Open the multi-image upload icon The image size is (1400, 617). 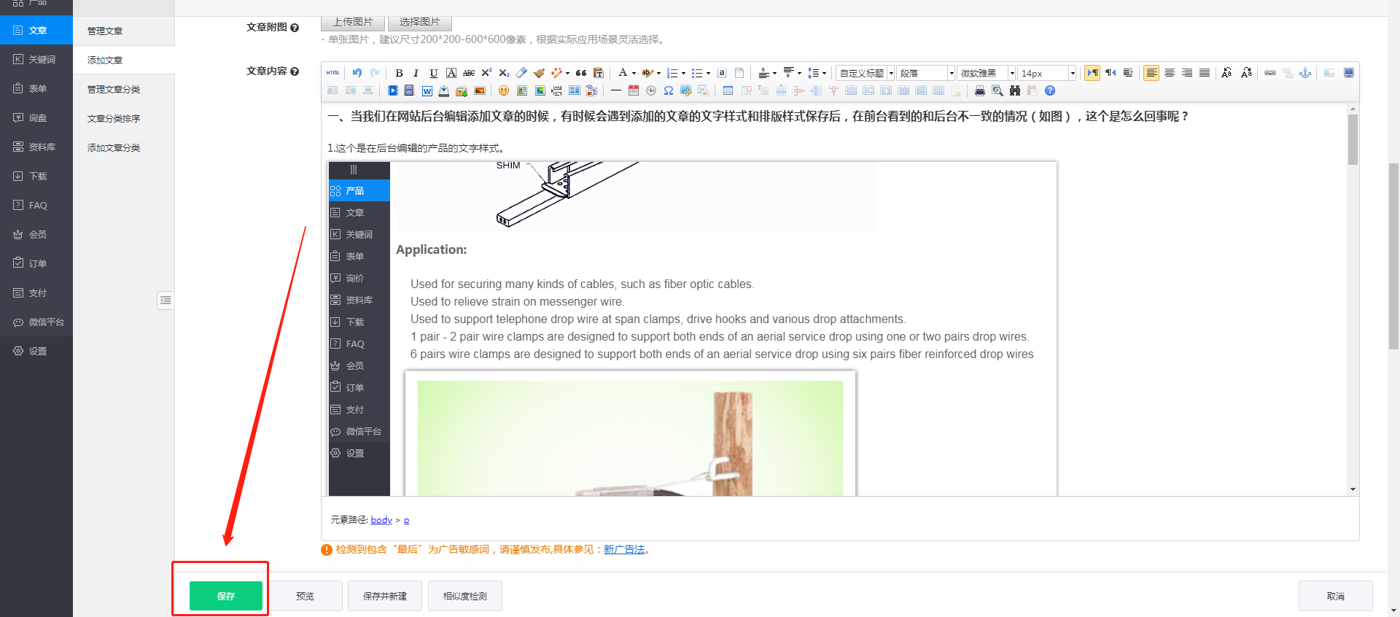pyautogui.click(x=462, y=90)
